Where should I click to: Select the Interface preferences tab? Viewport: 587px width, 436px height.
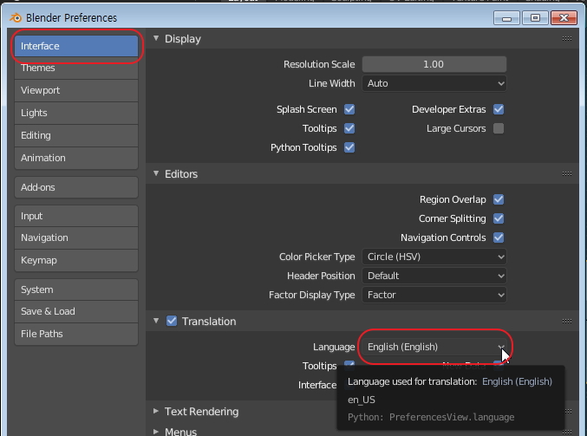coord(76,46)
